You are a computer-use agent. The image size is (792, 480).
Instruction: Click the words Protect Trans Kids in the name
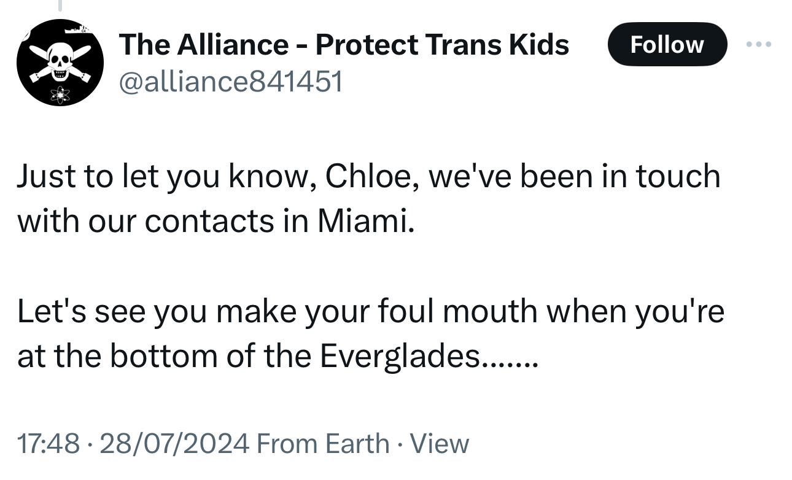442,45
